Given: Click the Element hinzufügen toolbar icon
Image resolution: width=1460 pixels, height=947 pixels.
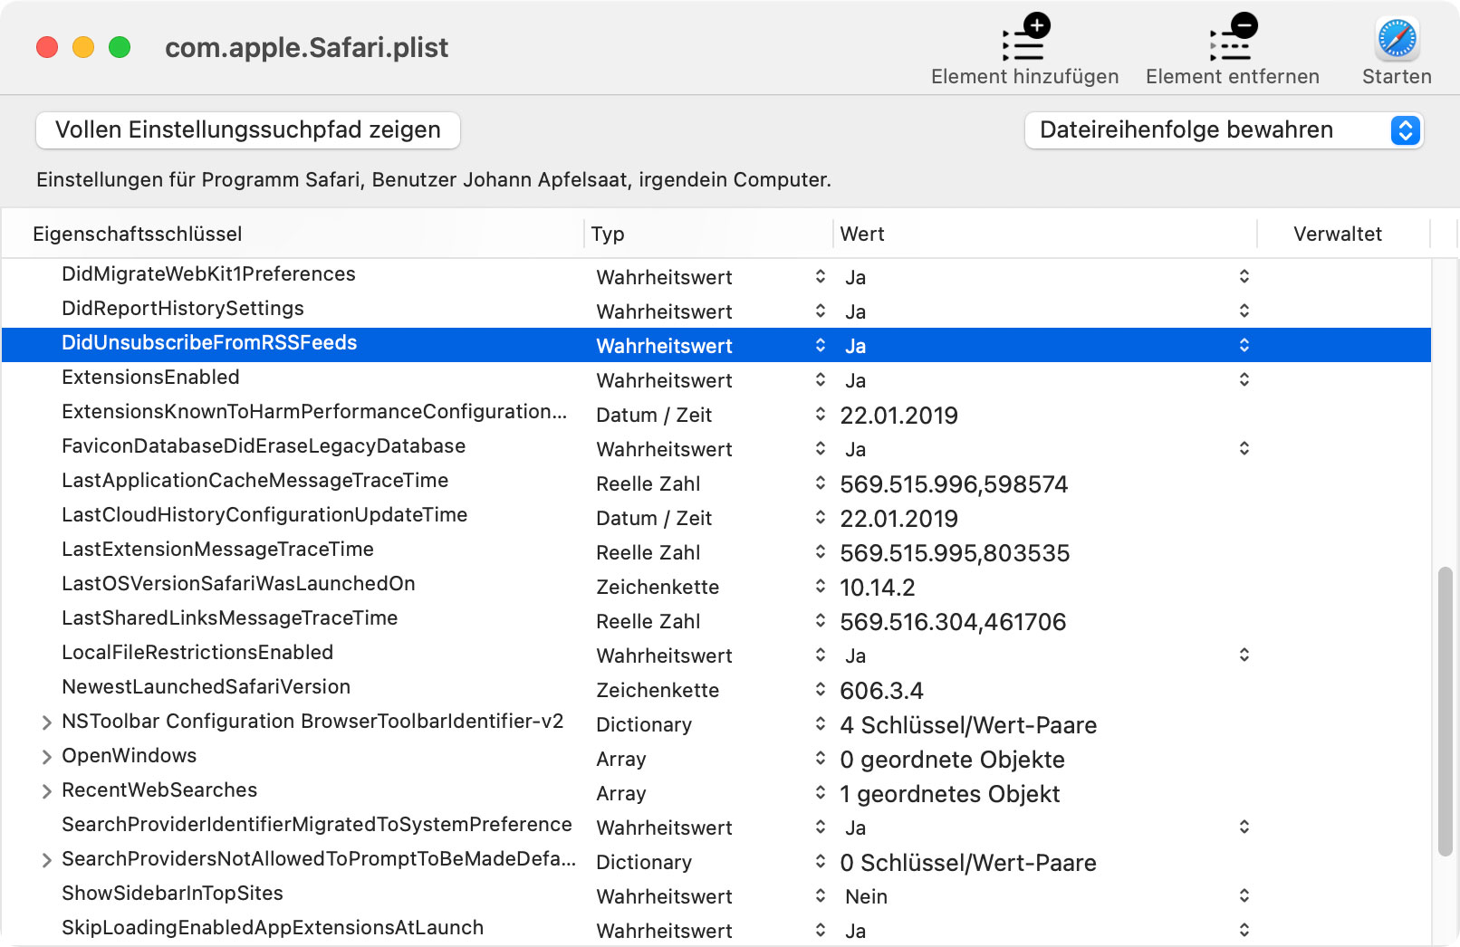Looking at the screenshot, I should (x=1025, y=38).
